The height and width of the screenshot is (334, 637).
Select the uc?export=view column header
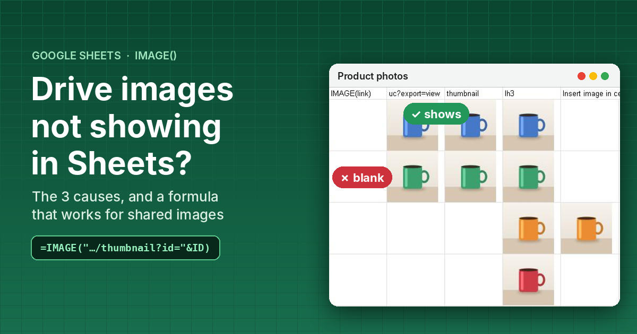416,93
